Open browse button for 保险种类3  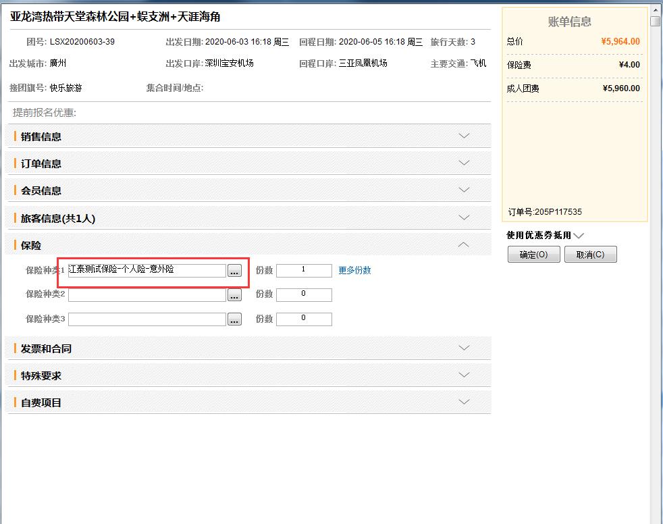click(234, 319)
